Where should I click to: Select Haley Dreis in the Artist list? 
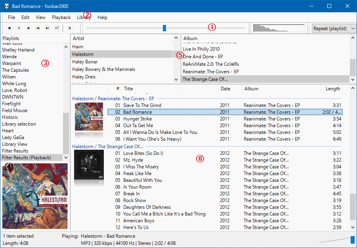pos(122,77)
